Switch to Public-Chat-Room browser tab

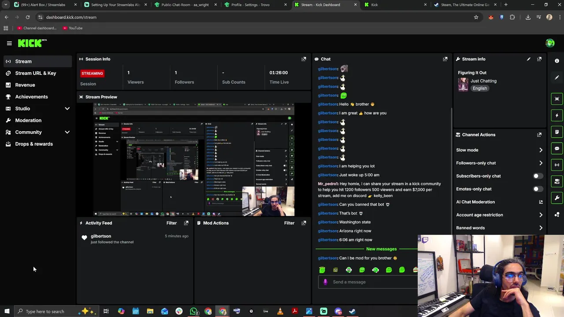point(185,5)
